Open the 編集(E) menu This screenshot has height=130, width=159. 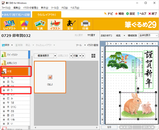coord(17,8)
